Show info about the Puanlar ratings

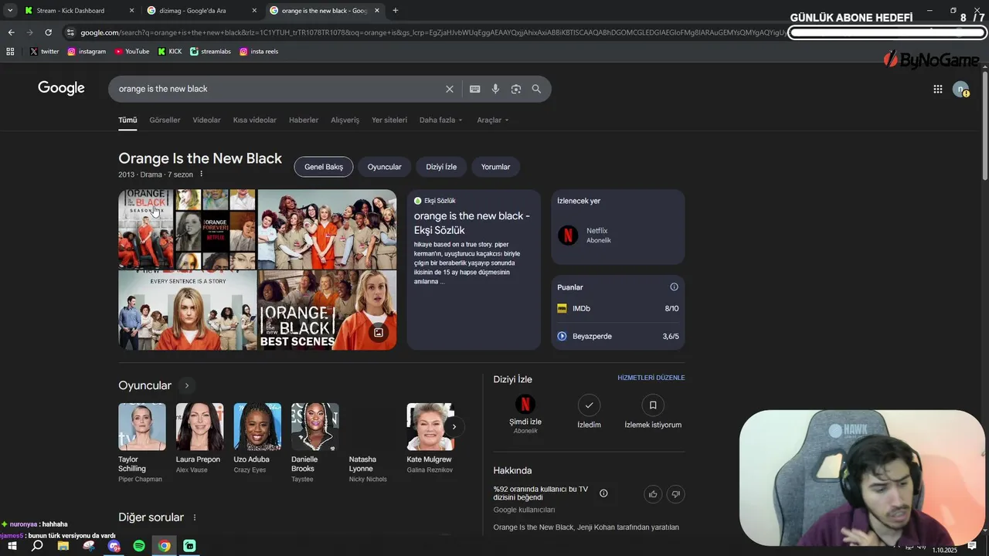(674, 287)
